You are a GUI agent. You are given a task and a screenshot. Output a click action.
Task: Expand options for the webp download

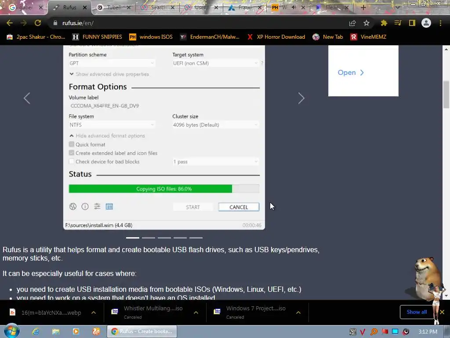tap(94, 312)
